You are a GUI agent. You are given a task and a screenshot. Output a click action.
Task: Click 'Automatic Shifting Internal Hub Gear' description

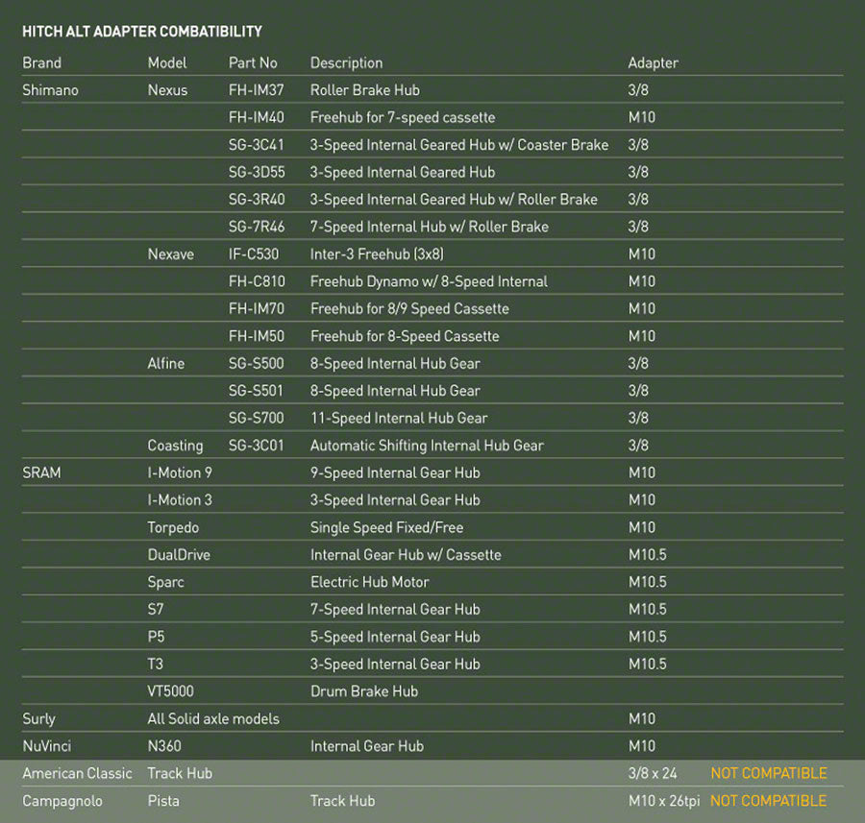pyautogui.click(x=426, y=446)
